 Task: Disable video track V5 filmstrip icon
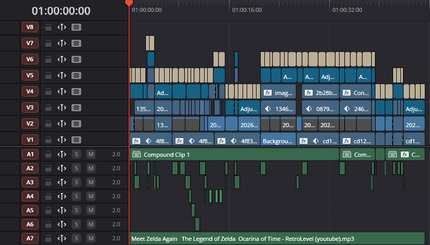[76, 75]
